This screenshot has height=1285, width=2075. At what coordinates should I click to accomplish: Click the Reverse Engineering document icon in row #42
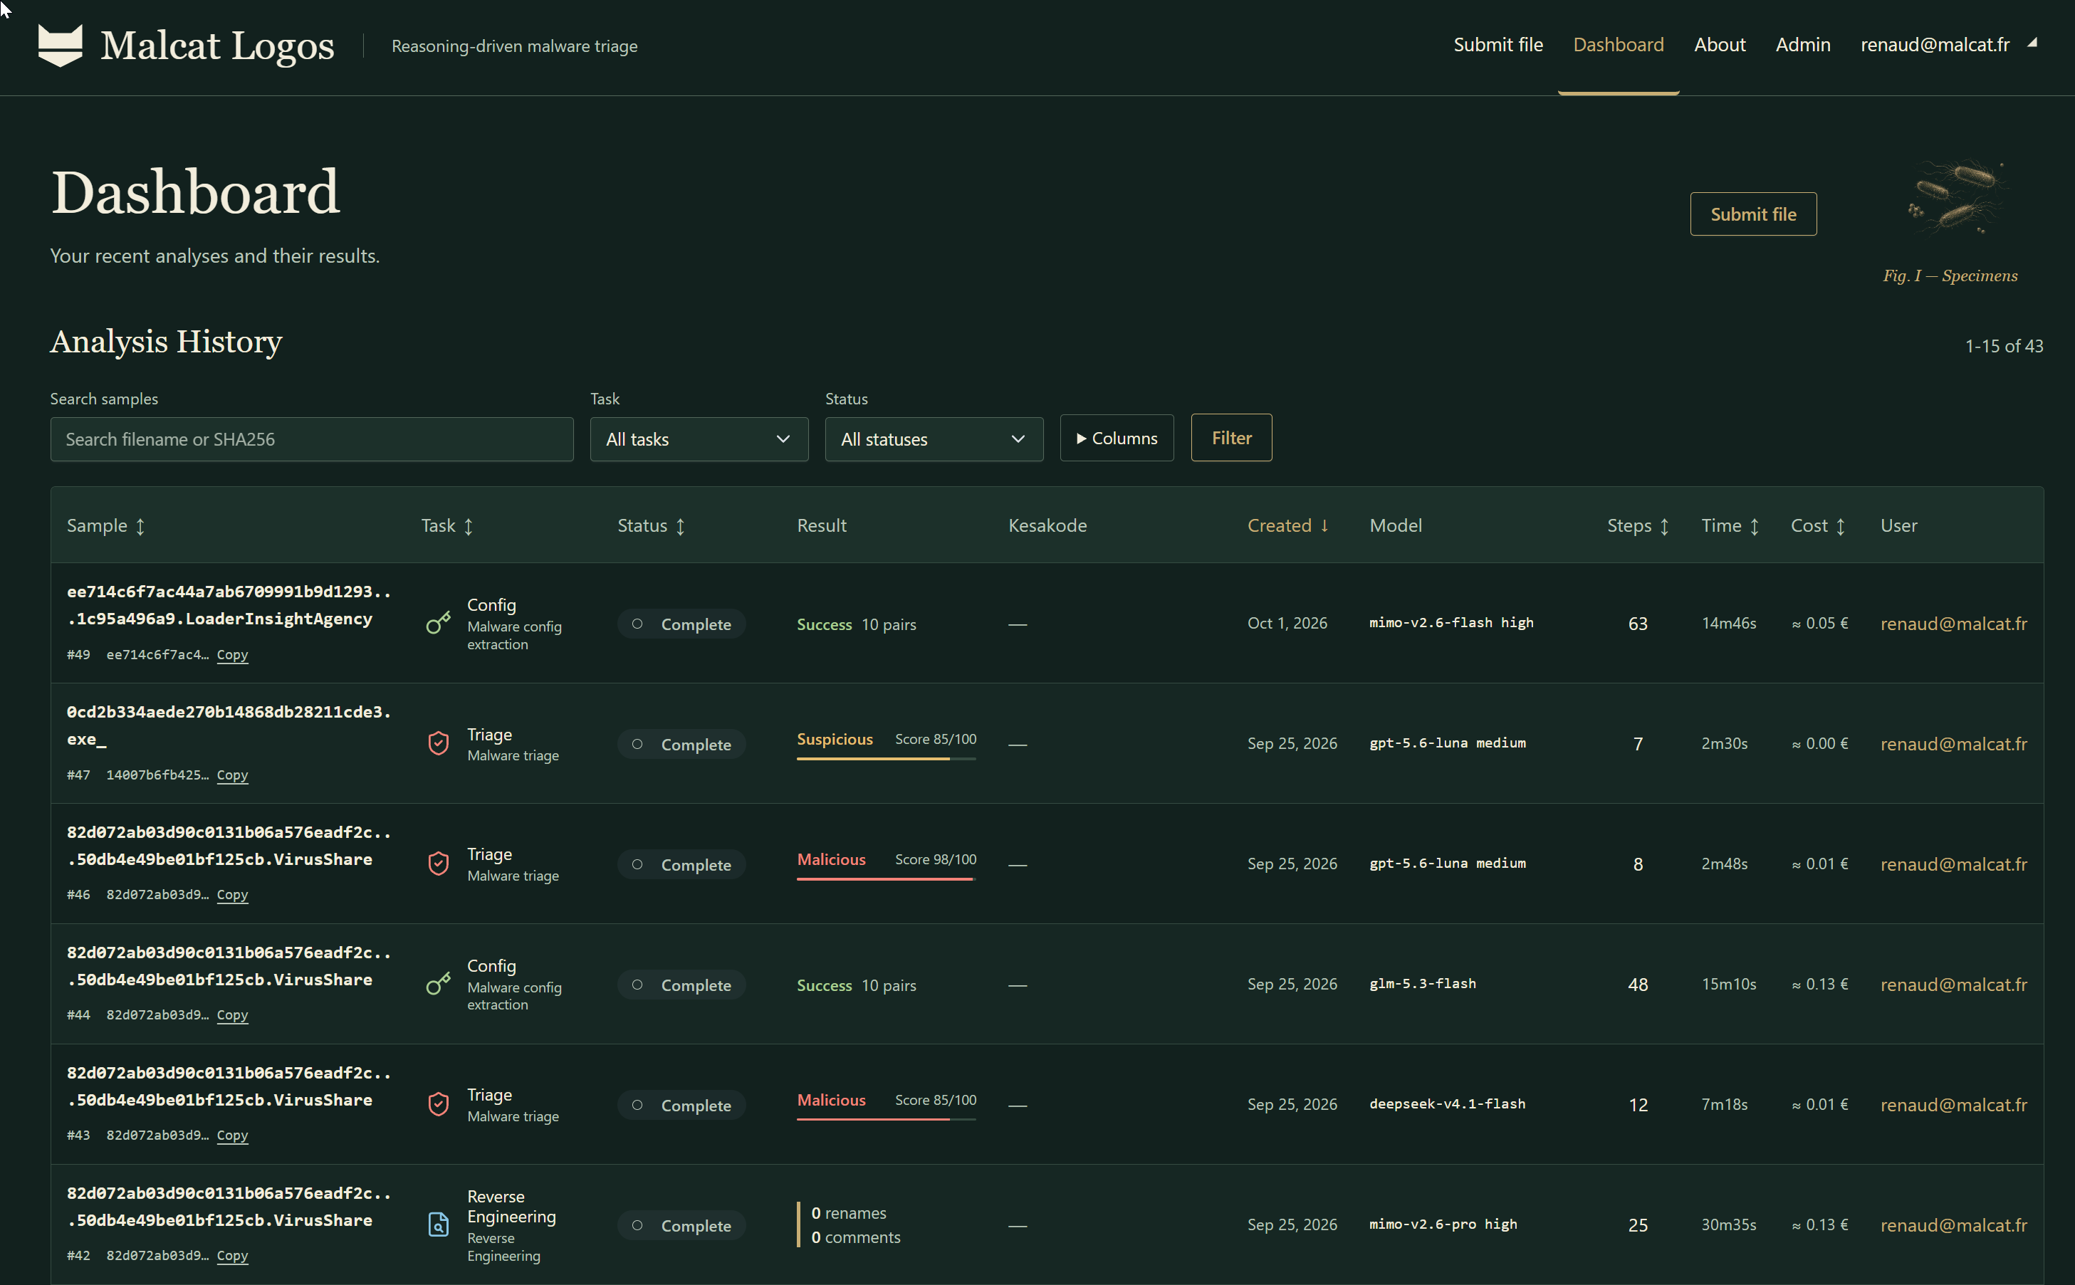(x=438, y=1224)
